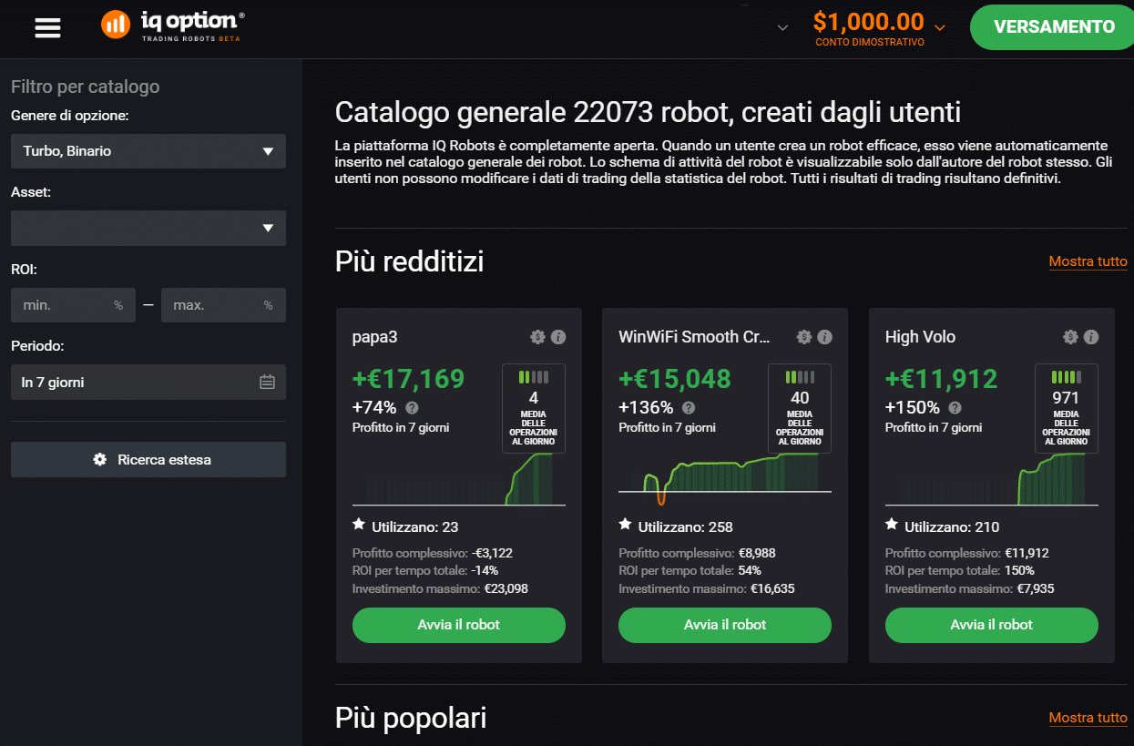This screenshot has height=746, width=1134.
Task: Start the papa3 robot
Action: click(x=458, y=625)
